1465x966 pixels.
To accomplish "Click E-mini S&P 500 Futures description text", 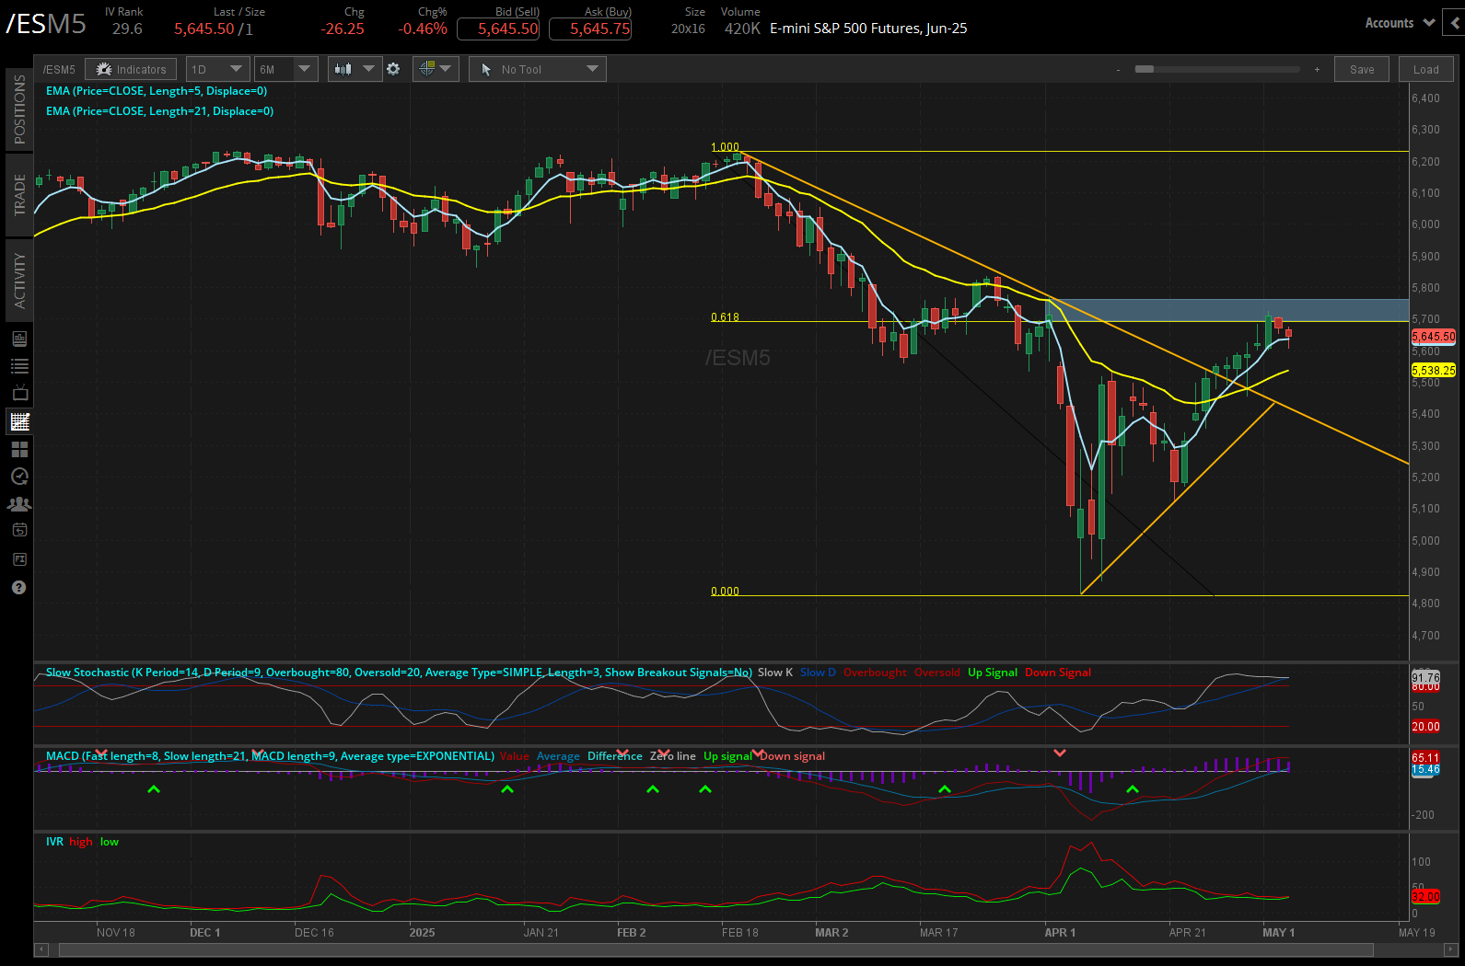I will [x=868, y=29].
